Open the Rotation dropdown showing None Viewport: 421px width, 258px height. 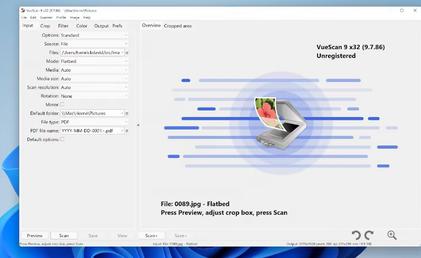(94, 96)
